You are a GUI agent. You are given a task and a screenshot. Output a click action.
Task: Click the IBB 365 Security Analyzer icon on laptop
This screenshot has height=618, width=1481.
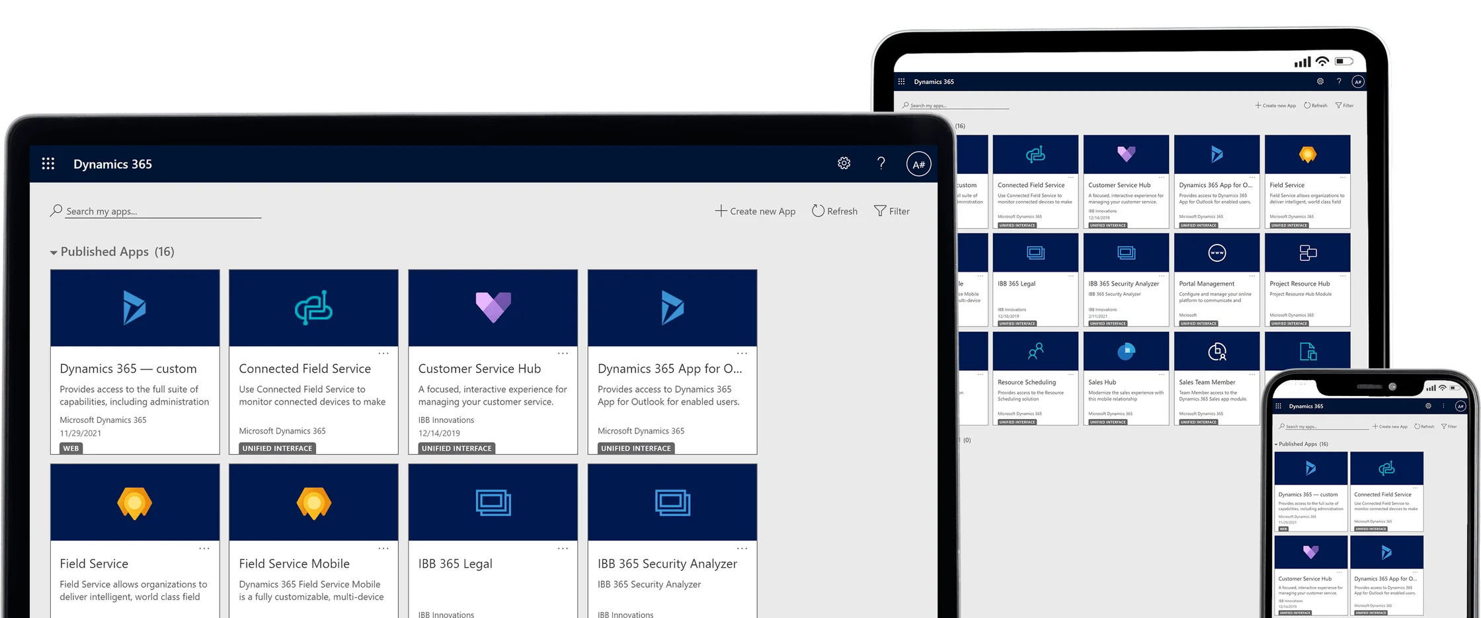coord(672,502)
